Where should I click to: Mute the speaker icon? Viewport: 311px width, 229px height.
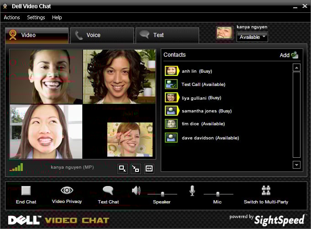click(136, 191)
